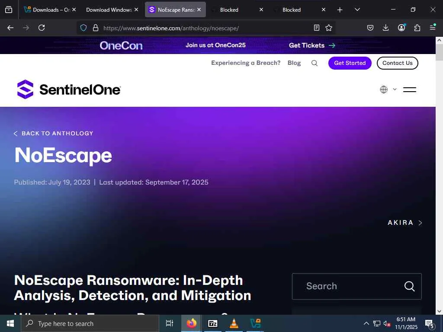443x332 pixels.
Task: Open the network tray icon
Action: point(377,323)
